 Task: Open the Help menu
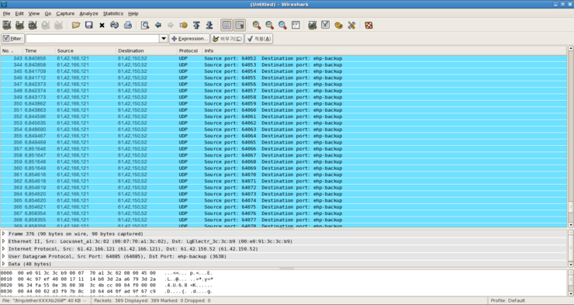tap(133, 13)
